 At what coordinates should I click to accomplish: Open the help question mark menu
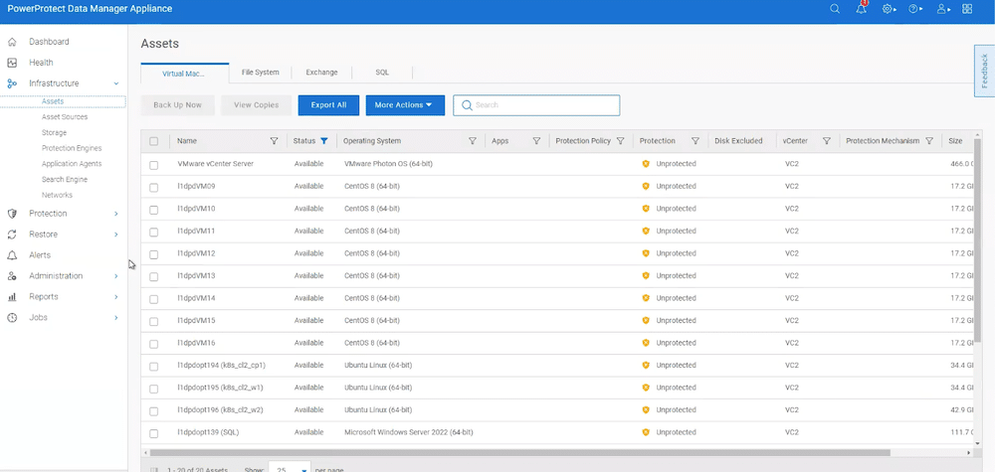coord(914,9)
